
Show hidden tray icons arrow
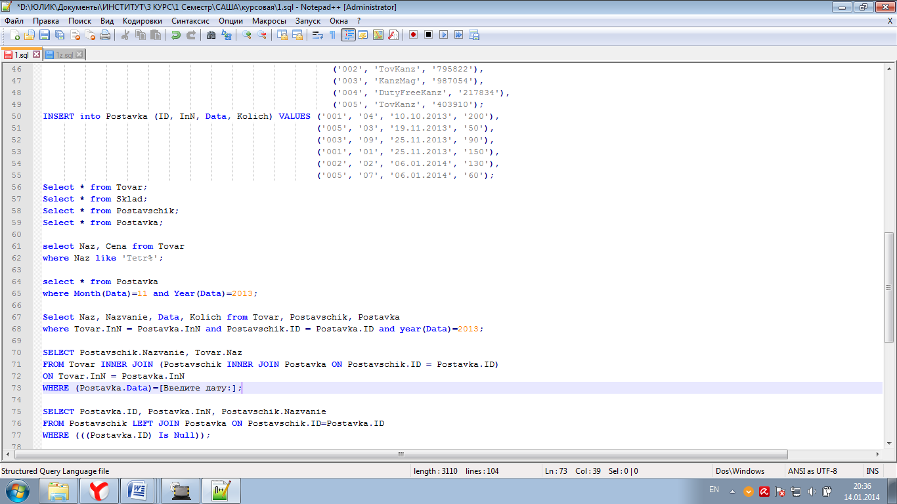(x=732, y=492)
